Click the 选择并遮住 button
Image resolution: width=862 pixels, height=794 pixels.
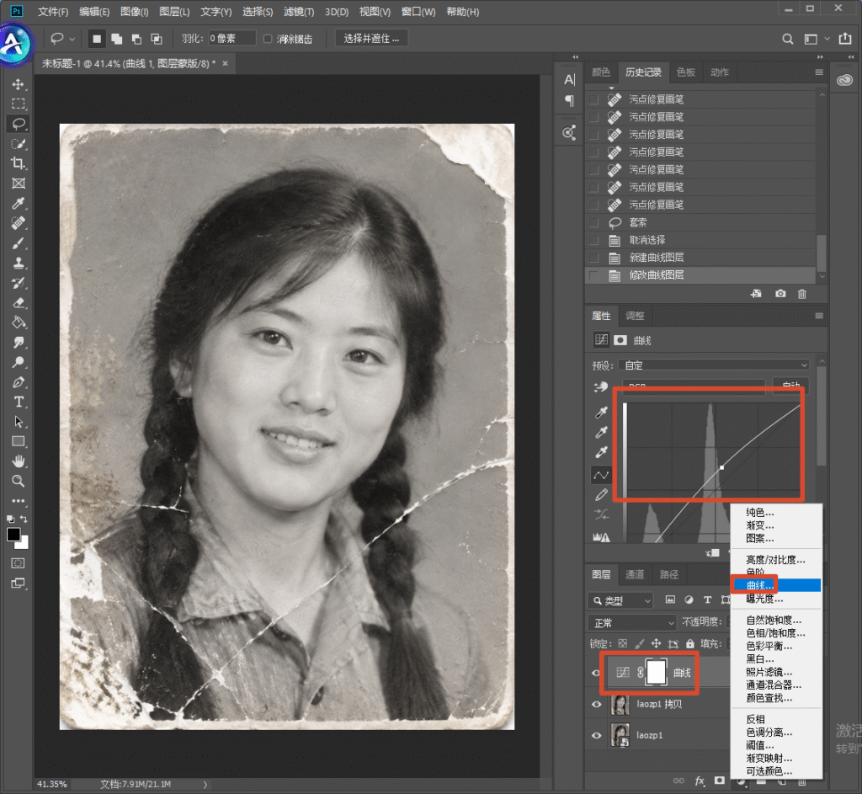pyautogui.click(x=371, y=39)
